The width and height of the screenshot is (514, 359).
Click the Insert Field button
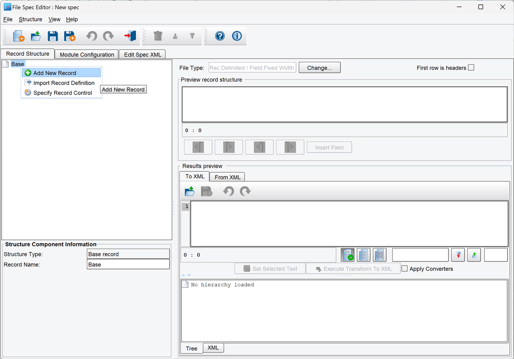click(x=329, y=147)
